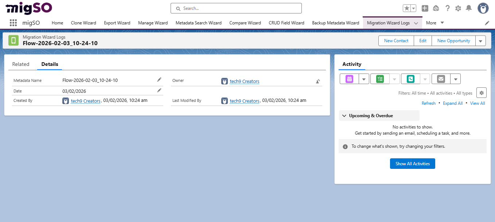Click the New Opportunity button
The width and height of the screenshot is (495, 222).
[454, 41]
